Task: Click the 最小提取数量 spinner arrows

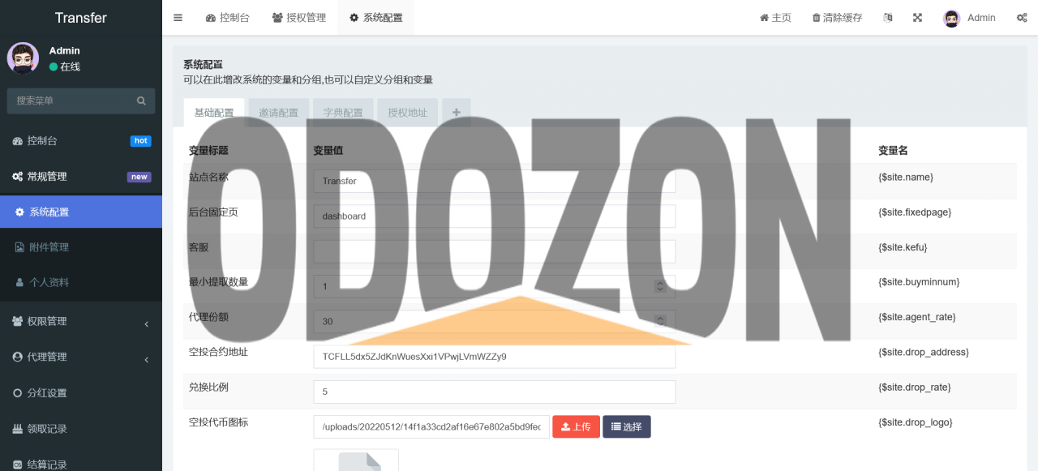Action: point(660,286)
